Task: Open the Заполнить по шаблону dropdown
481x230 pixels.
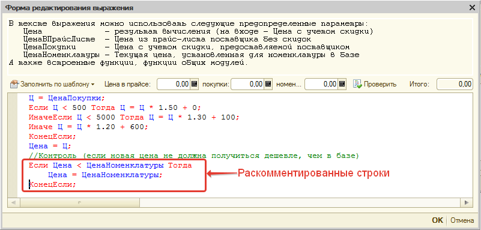Action: click(x=52, y=84)
